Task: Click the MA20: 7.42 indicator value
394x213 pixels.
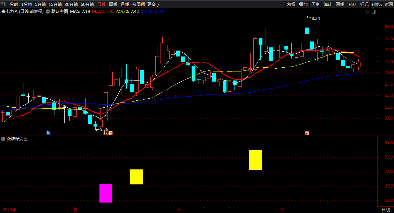Action: pyautogui.click(x=128, y=12)
